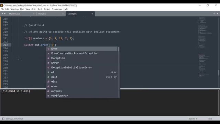The image size is (220, 124).
Task: Click the code minimap
Action: (205, 47)
